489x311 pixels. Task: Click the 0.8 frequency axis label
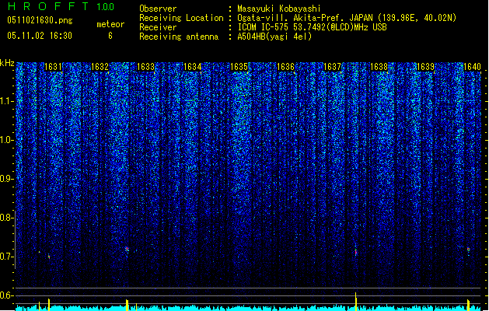pyautogui.click(x=6, y=218)
